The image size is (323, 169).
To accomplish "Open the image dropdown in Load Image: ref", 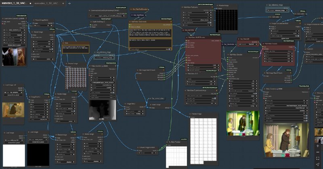I will (x=13, y=93).
